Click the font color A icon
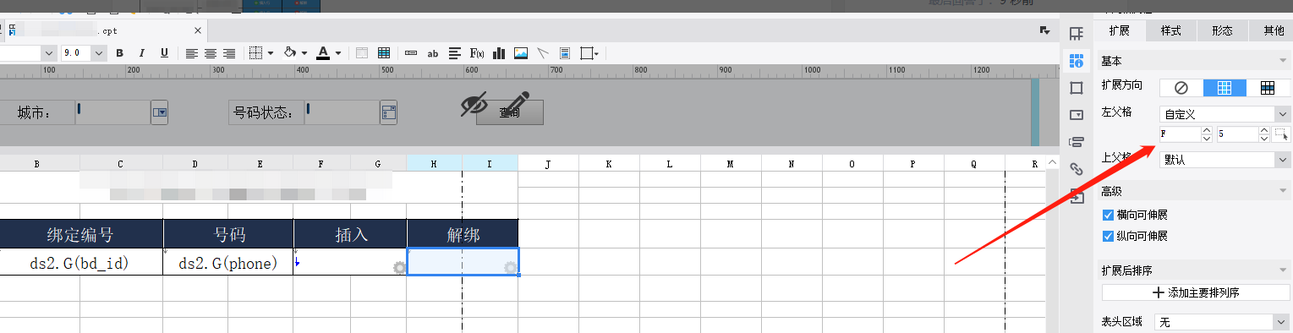1293x333 pixels. pos(323,53)
